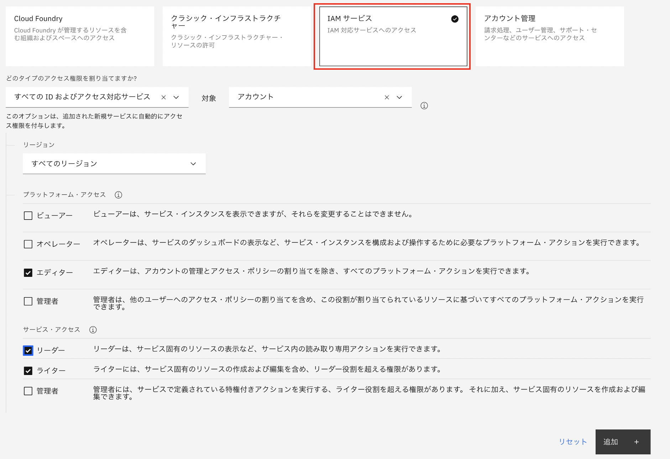
Task: Expand the アカウント target dropdown
Action: (399, 97)
